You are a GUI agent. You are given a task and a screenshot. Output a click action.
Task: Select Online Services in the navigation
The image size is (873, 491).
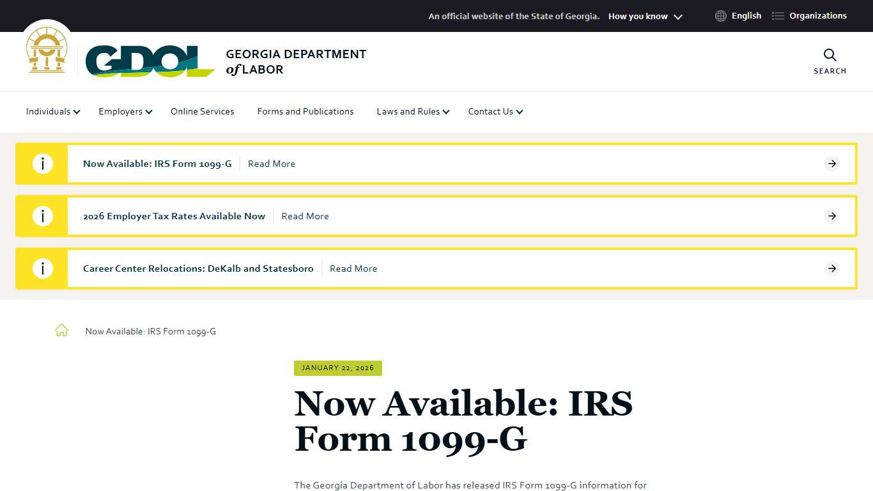[202, 111]
